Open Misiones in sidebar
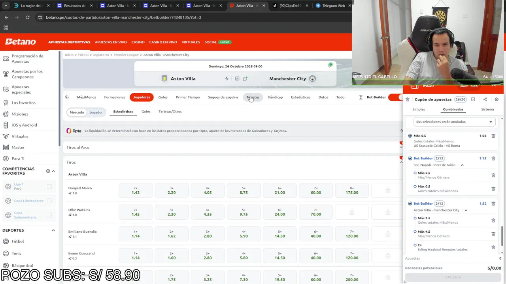Screen dimensions: 506x284 tap(20, 114)
